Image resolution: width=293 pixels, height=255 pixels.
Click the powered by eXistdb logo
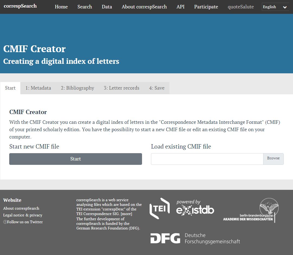(x=195, y=208)
